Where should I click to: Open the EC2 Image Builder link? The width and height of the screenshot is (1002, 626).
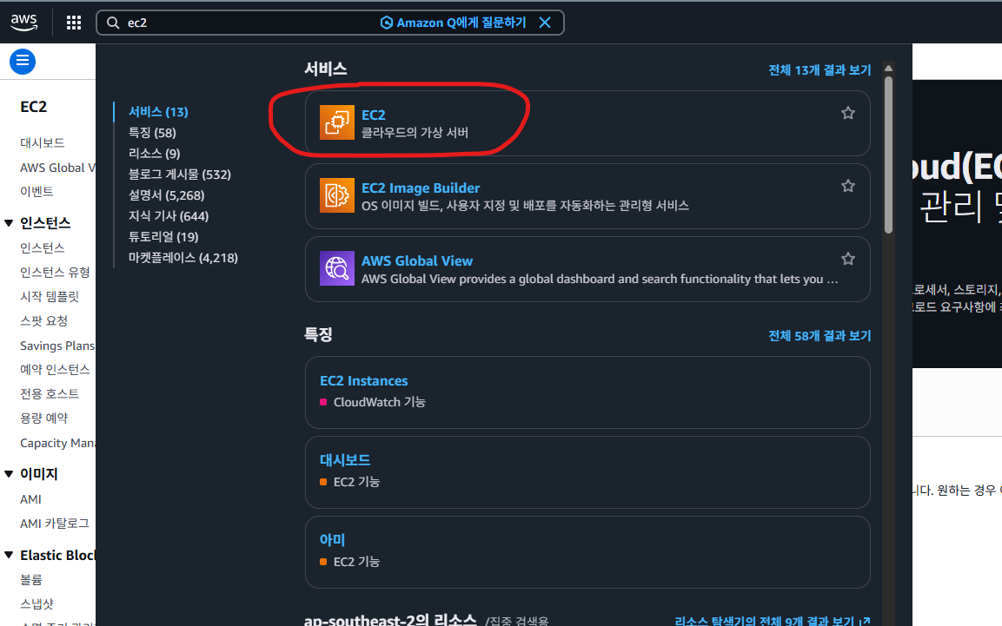tap(421, 188)
